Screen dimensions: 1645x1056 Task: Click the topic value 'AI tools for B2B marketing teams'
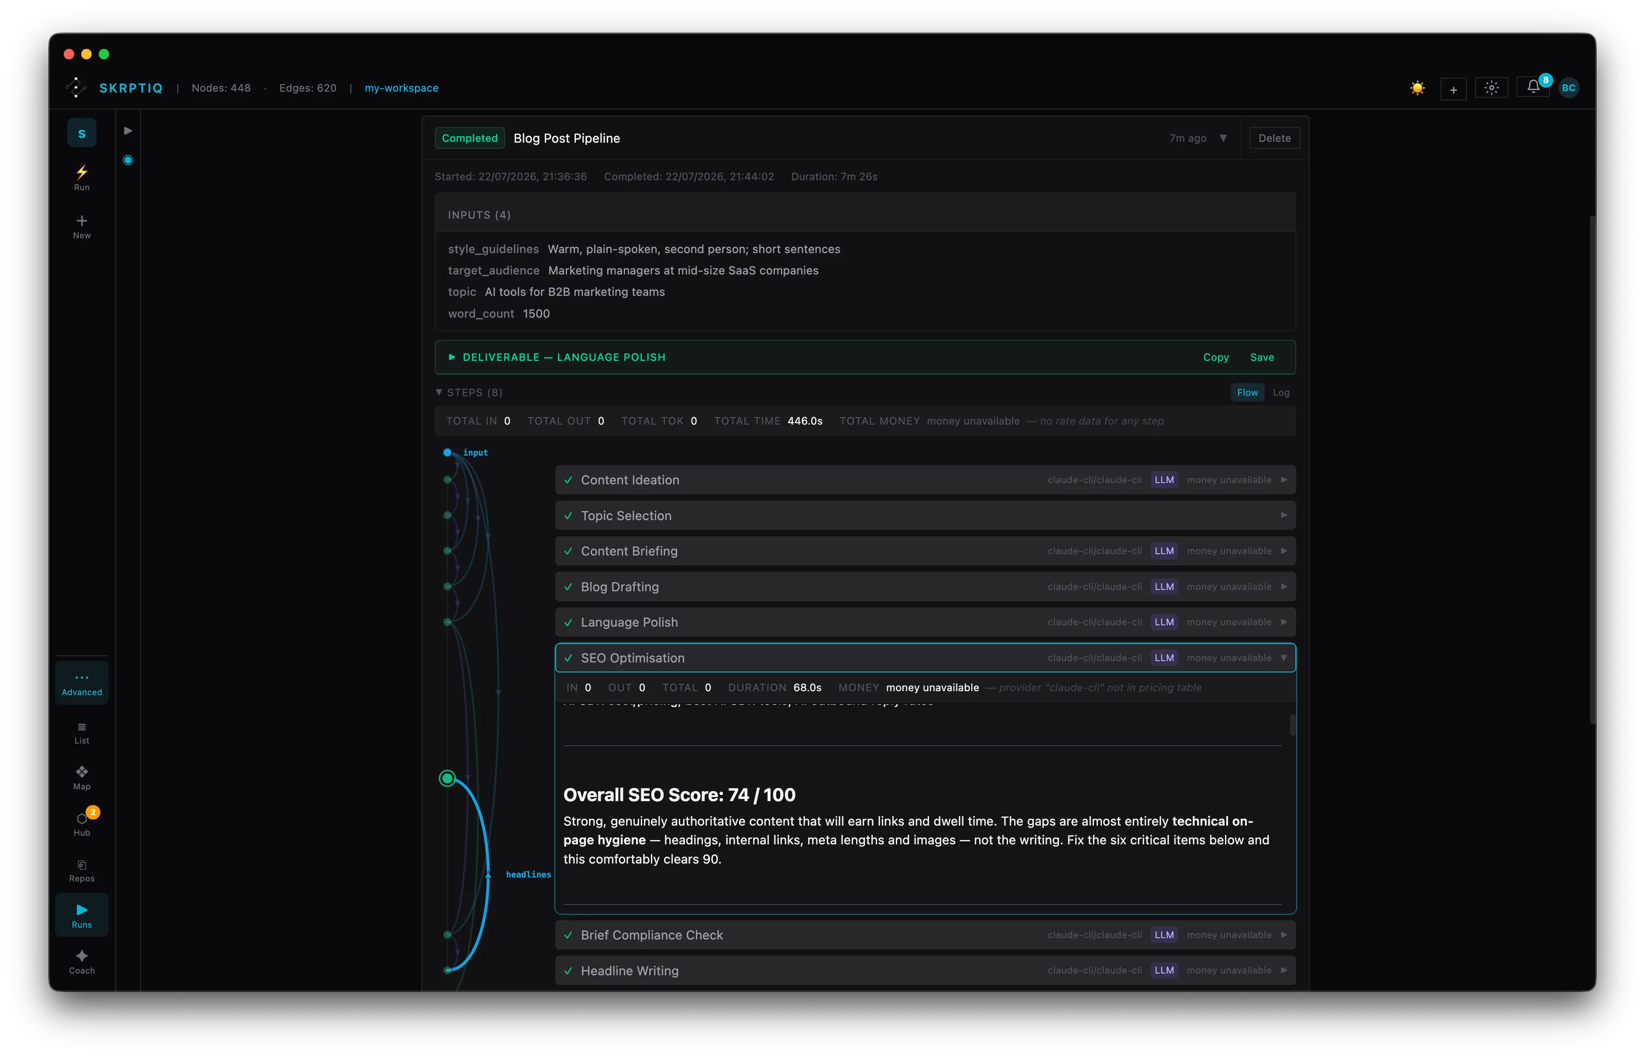coord(574,292)
